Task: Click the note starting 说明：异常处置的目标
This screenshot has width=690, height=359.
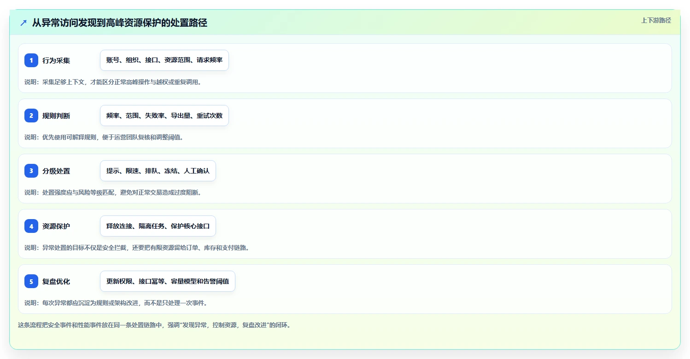Action: (137, 248)
